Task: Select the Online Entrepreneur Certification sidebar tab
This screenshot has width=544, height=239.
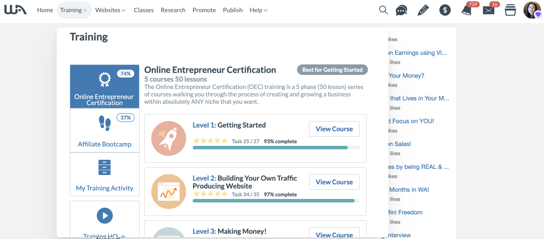Action: tap(105, 87)
